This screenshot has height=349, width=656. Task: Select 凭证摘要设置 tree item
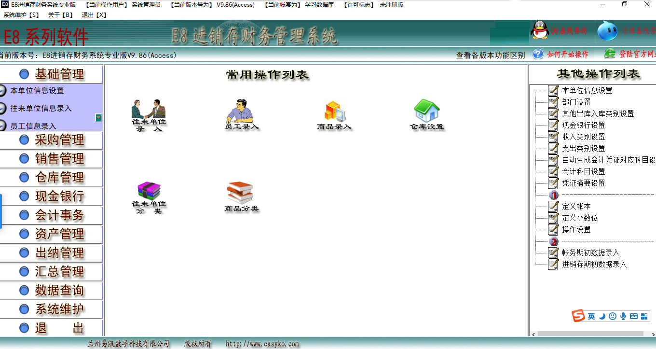tap(584, 183)
